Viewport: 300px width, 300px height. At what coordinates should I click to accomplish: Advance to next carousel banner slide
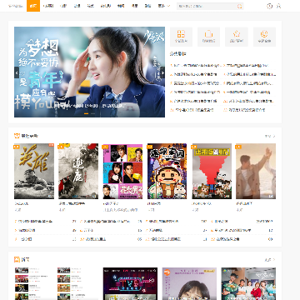coord(162,72)
